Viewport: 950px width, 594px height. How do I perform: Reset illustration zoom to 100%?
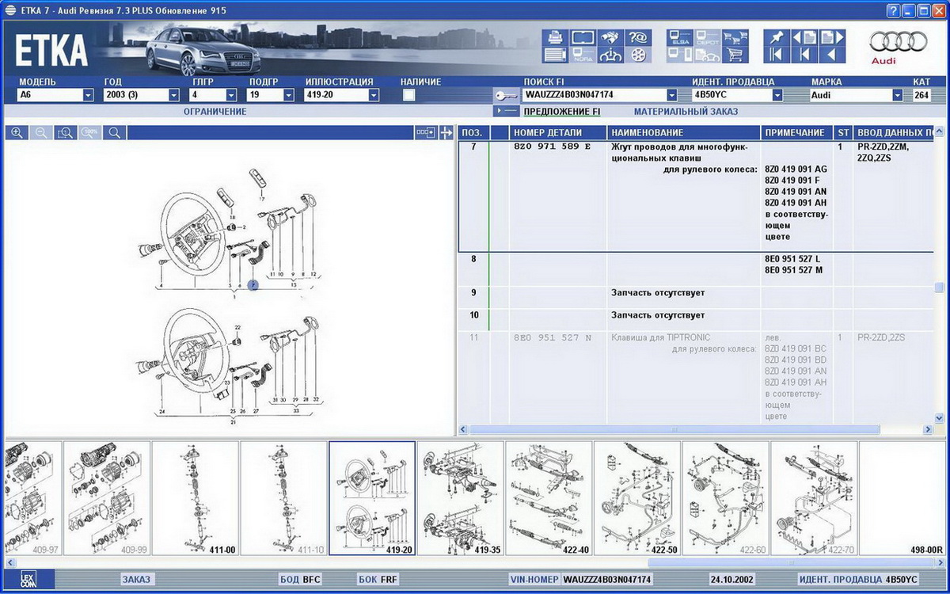(x=89, y=132)
